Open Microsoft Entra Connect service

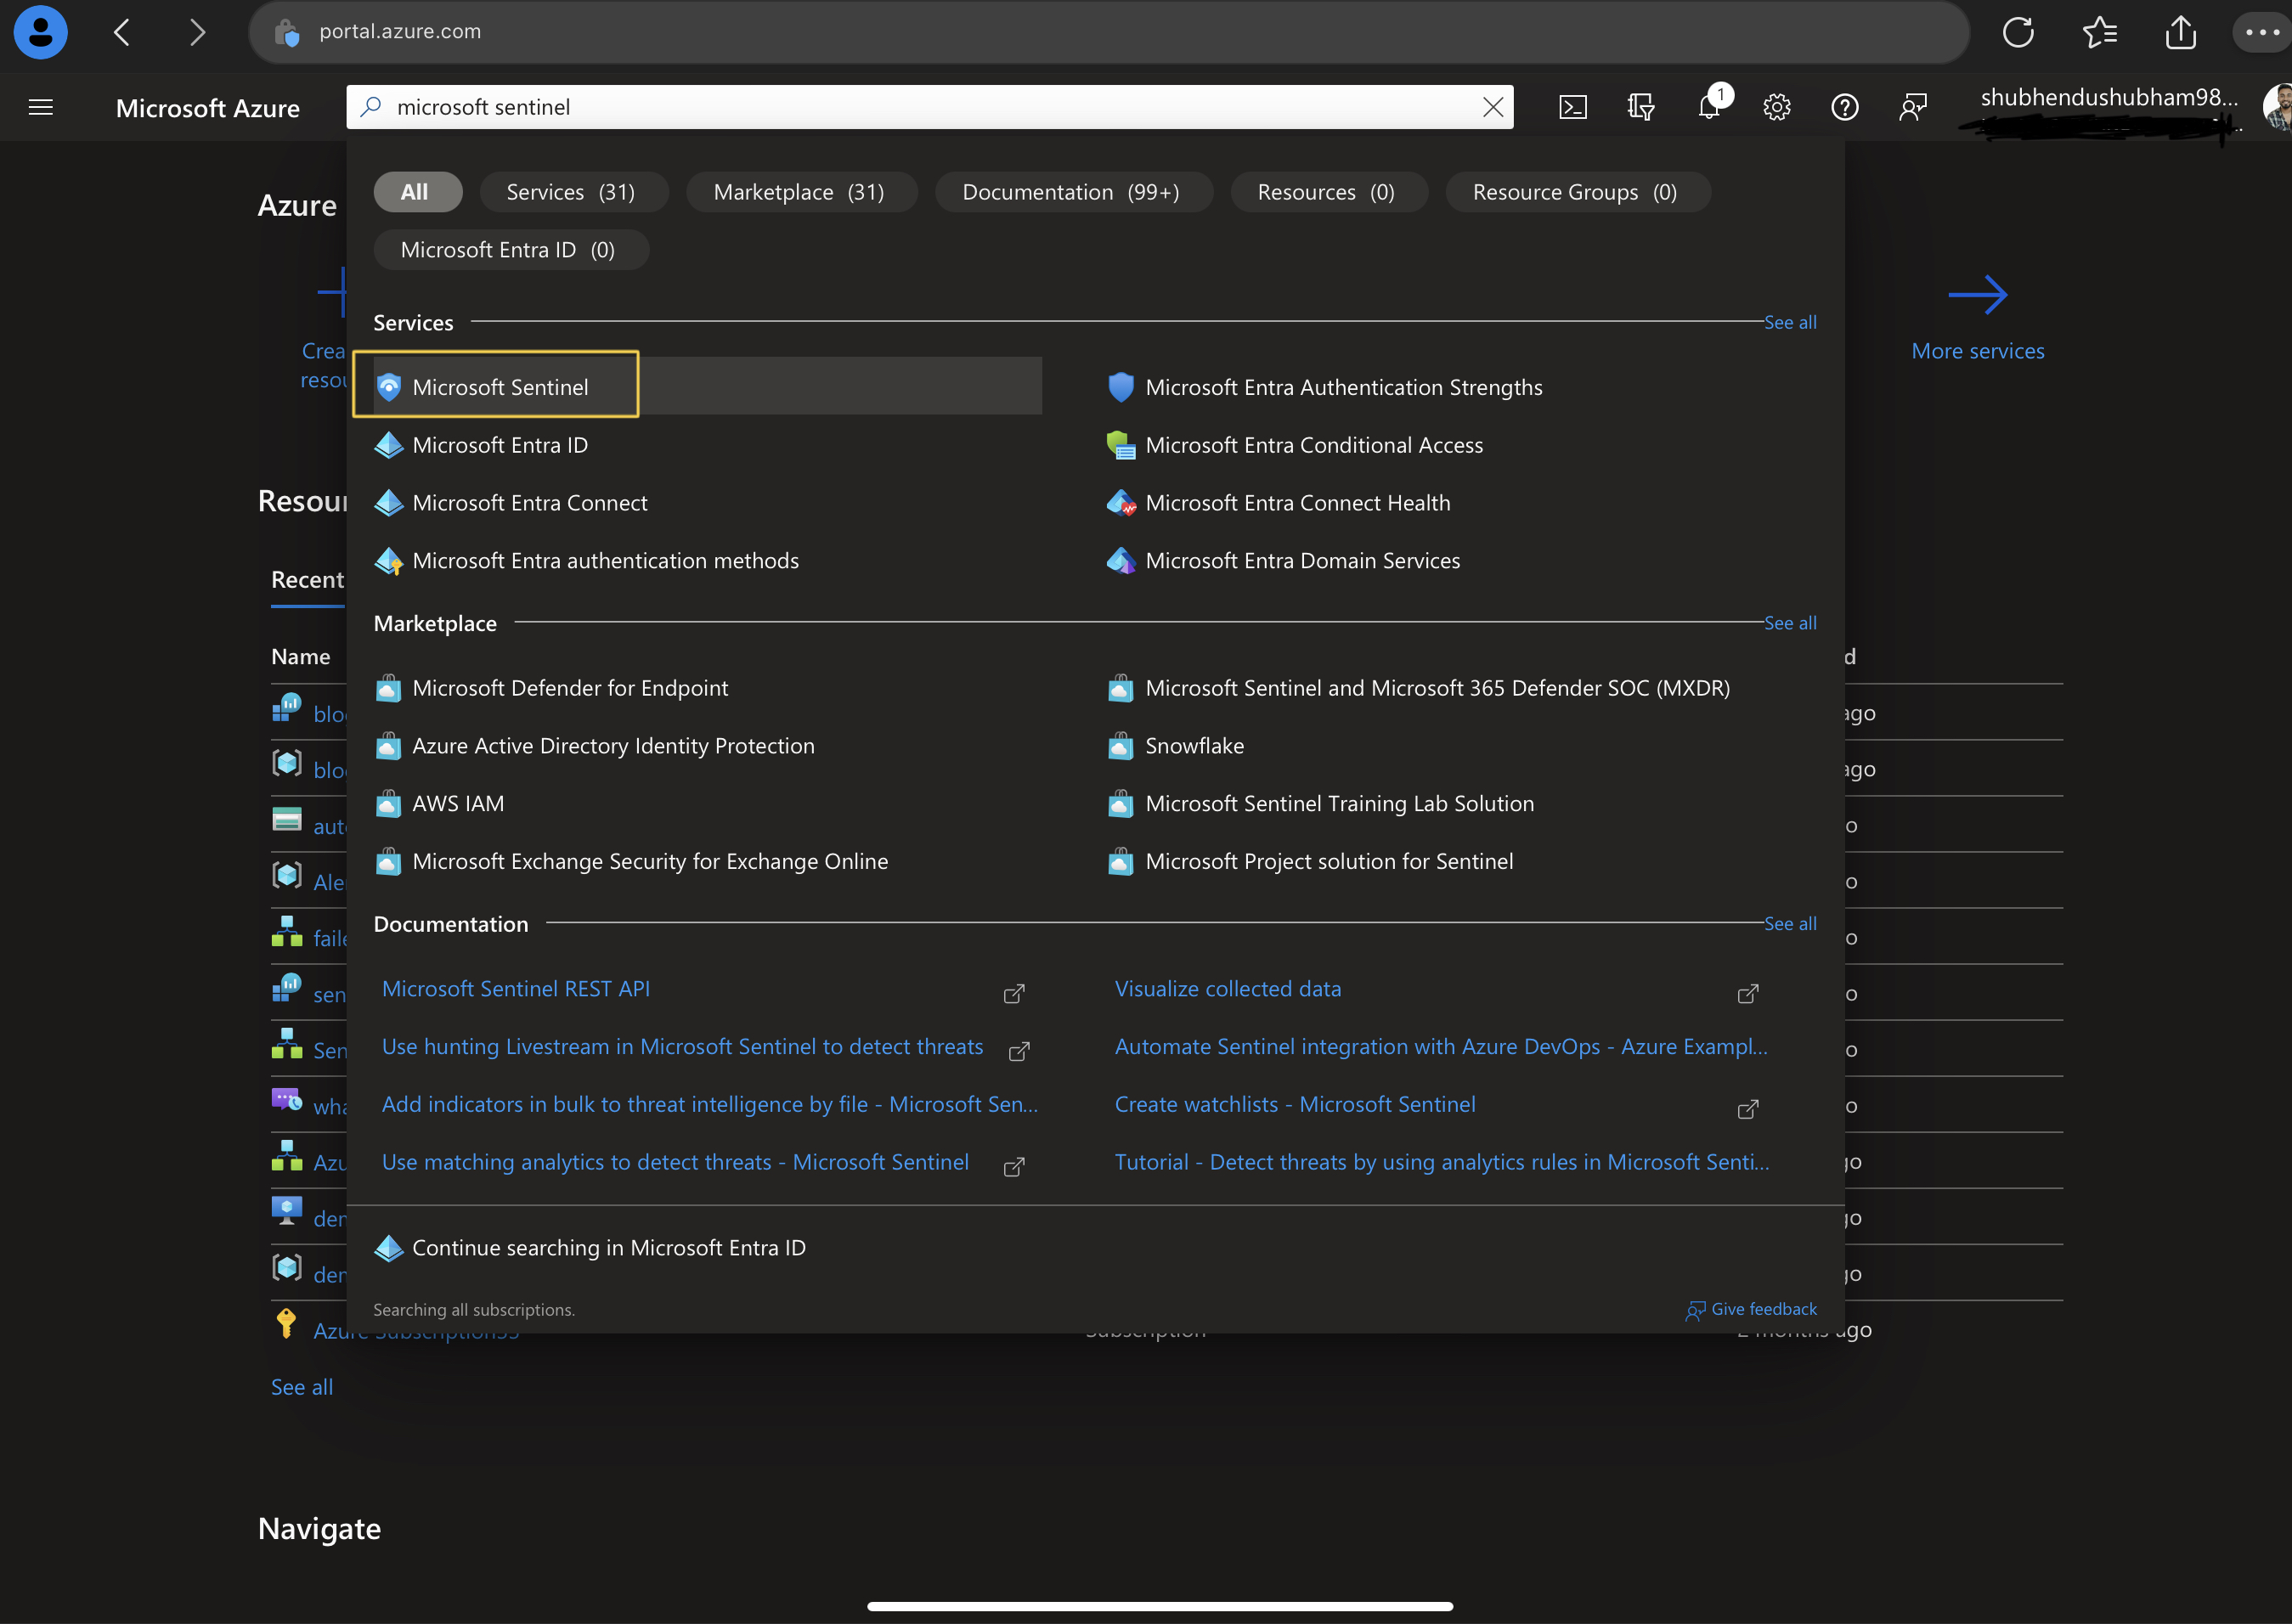pos(511,503)
